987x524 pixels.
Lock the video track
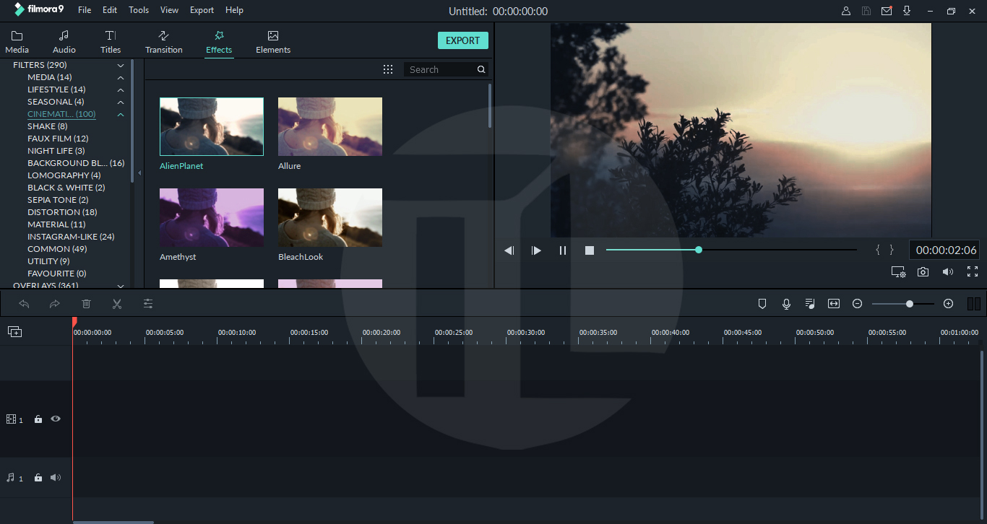point(38,419)
